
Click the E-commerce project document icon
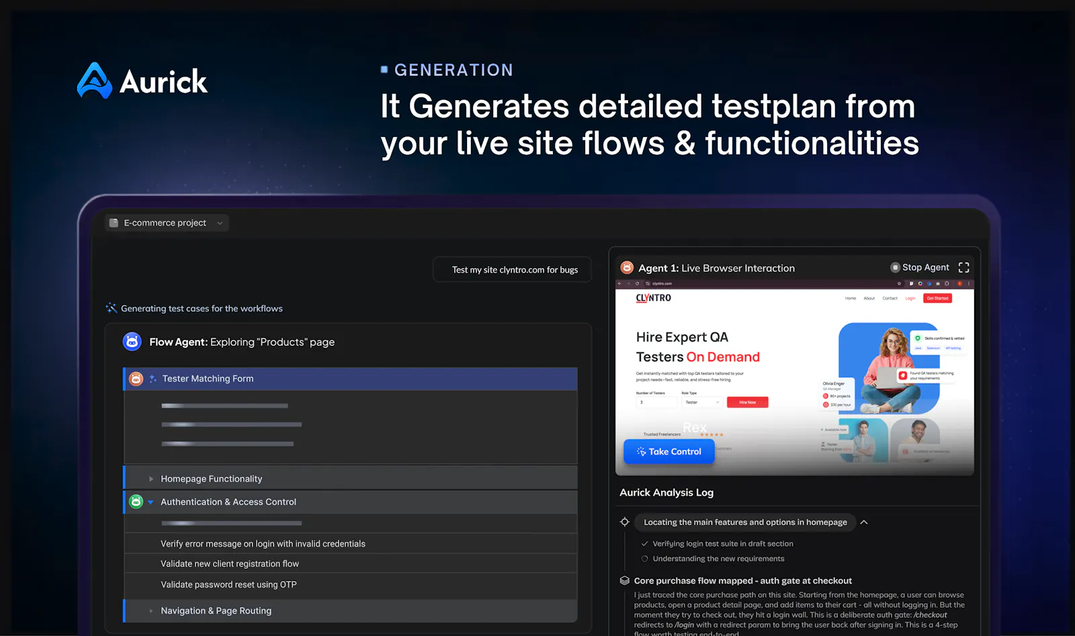tap(114, 223)
